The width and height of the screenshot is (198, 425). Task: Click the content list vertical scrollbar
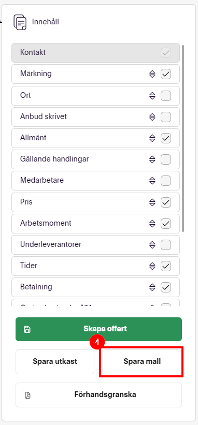[183, 138]
